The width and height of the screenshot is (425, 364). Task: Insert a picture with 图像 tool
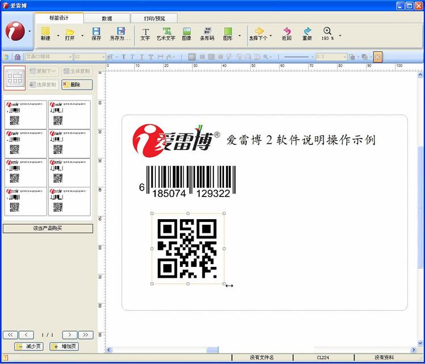(x=187, y=34)
